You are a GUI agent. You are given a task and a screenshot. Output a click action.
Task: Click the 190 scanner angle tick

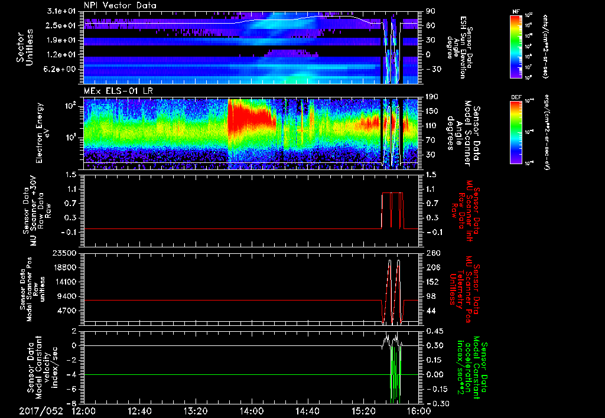click(x=432, y=97)
